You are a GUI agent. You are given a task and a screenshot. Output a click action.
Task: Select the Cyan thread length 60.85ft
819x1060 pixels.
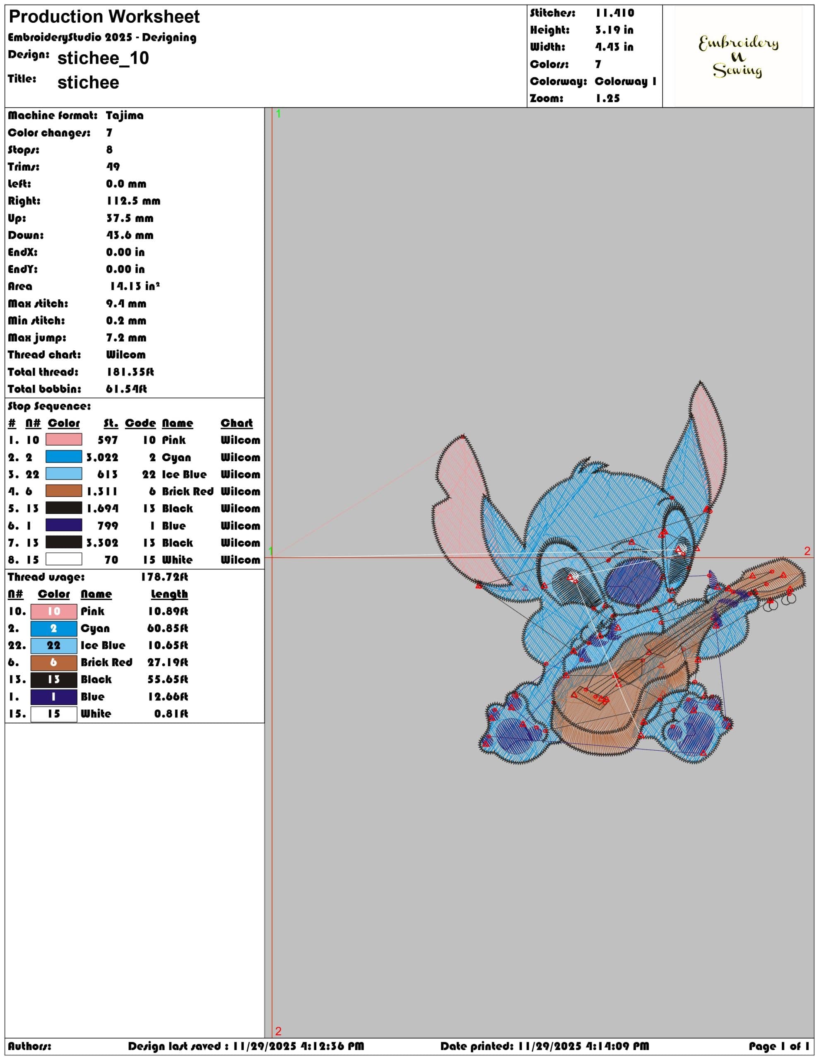coord(168,629)
